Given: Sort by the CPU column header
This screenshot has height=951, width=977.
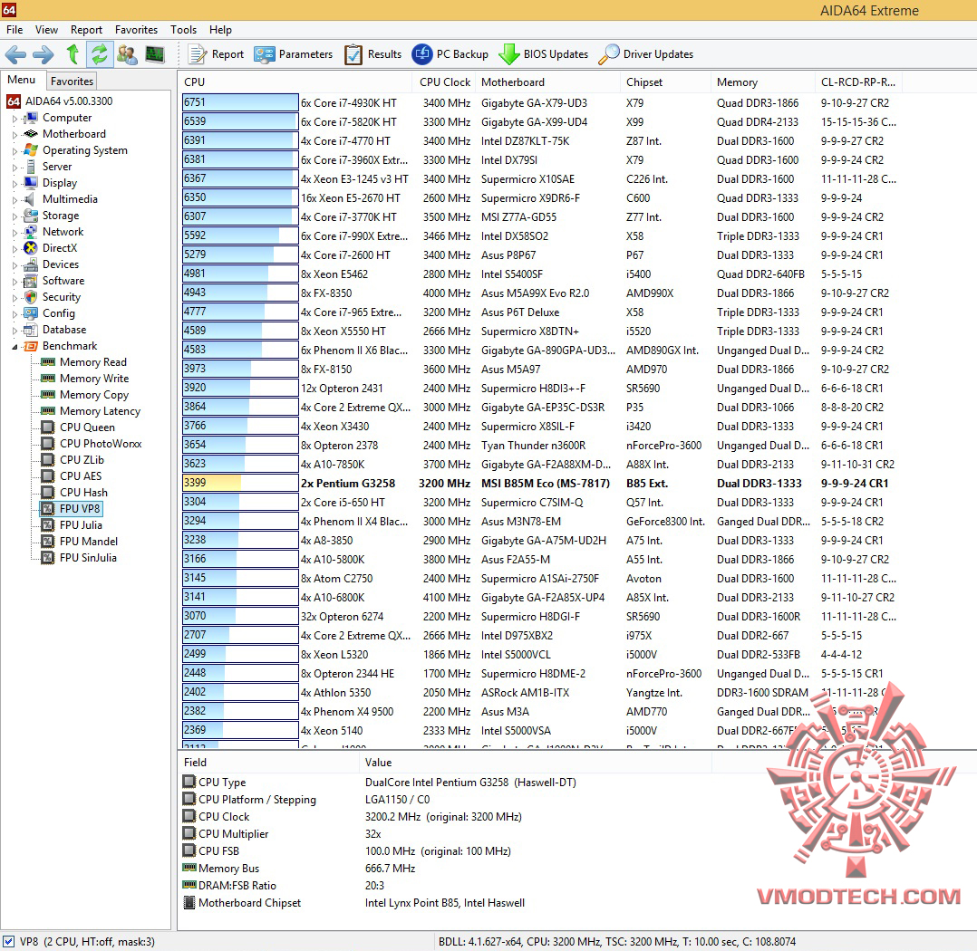Looking at the screenshot, I should [x=295, y=82].
